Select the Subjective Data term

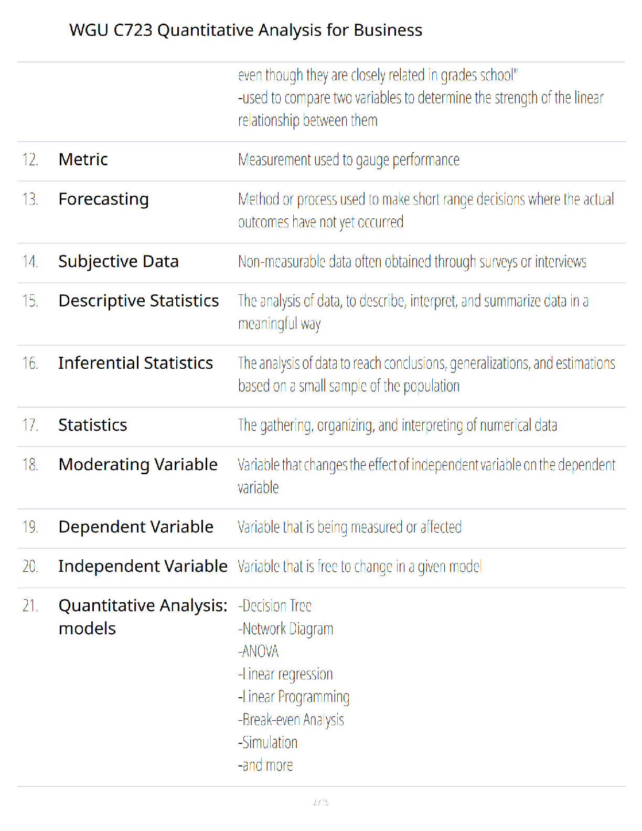119,262
